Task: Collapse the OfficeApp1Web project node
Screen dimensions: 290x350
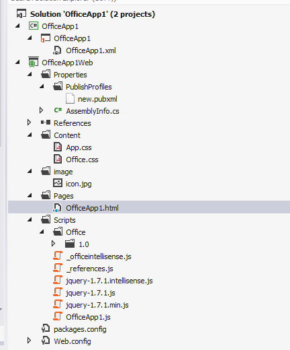Action: click(17, 63)
